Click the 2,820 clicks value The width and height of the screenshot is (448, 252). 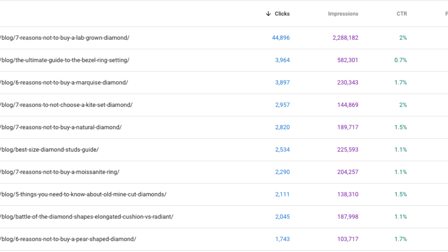(282, 127)
